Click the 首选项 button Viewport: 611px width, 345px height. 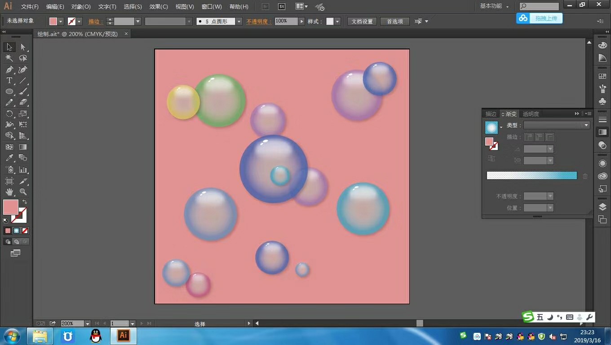[x=395, y=22]
